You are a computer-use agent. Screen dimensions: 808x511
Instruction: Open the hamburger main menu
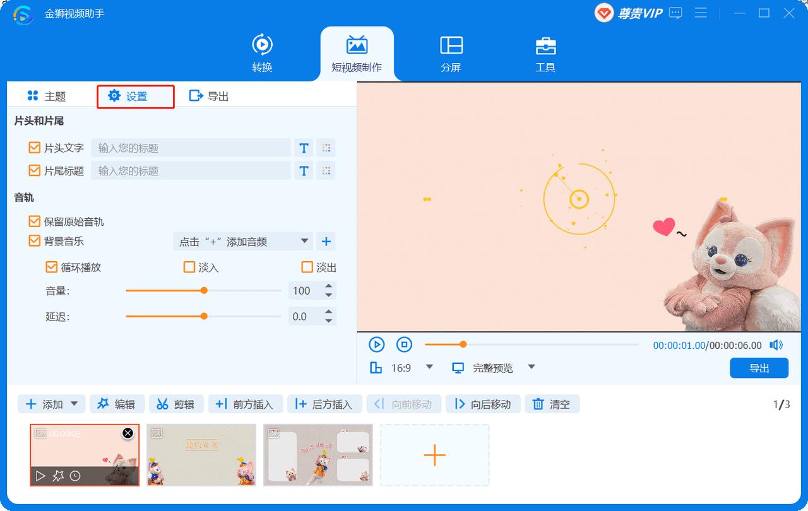[701, 13]
